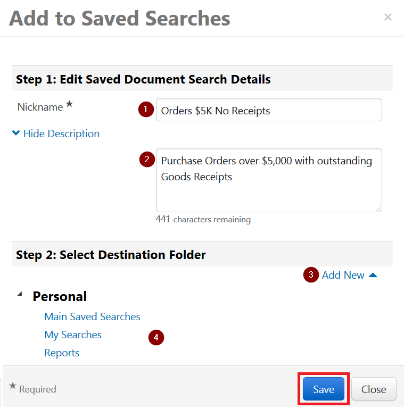Collapse the Personal folder tree triangle
Viewport: 404px width, 409px height.
20,294
